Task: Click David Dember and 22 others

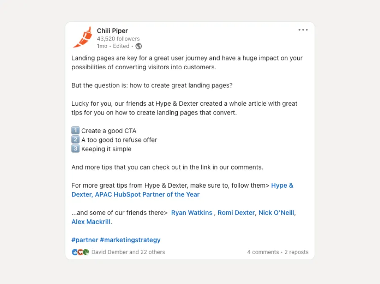Action: click(127, 252)
